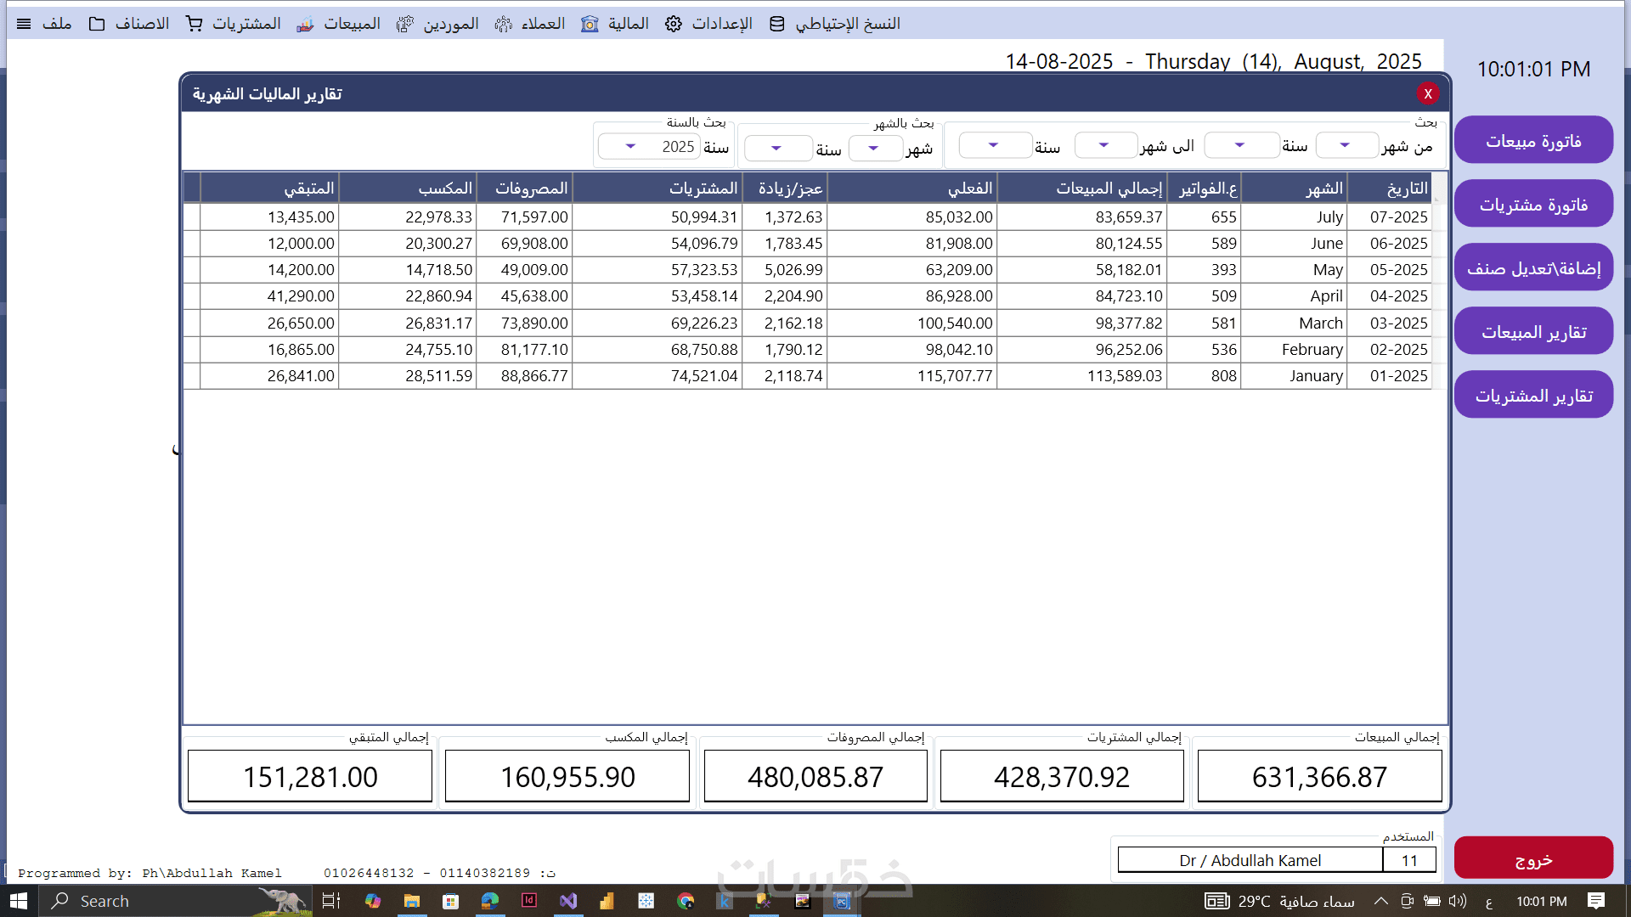This screenshot has height=917, width=1631.
Task: Click the settings gear icon in the menu bar
Action: pyautogui.click(x=674, y=24)
